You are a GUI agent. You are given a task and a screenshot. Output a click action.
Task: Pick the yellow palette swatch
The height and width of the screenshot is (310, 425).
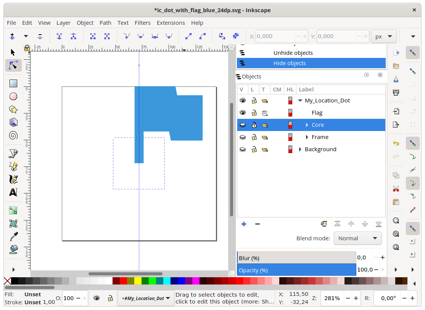(x=138, y=281)
